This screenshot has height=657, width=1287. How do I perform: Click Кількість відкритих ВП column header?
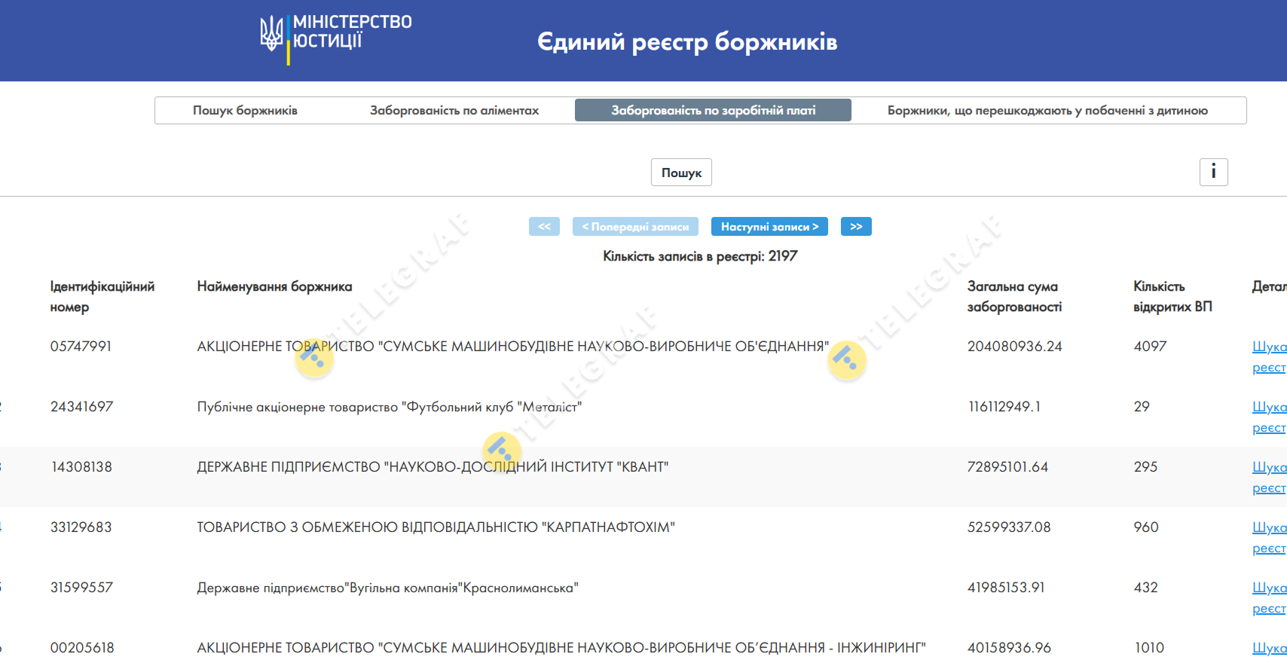[1172, 297]
